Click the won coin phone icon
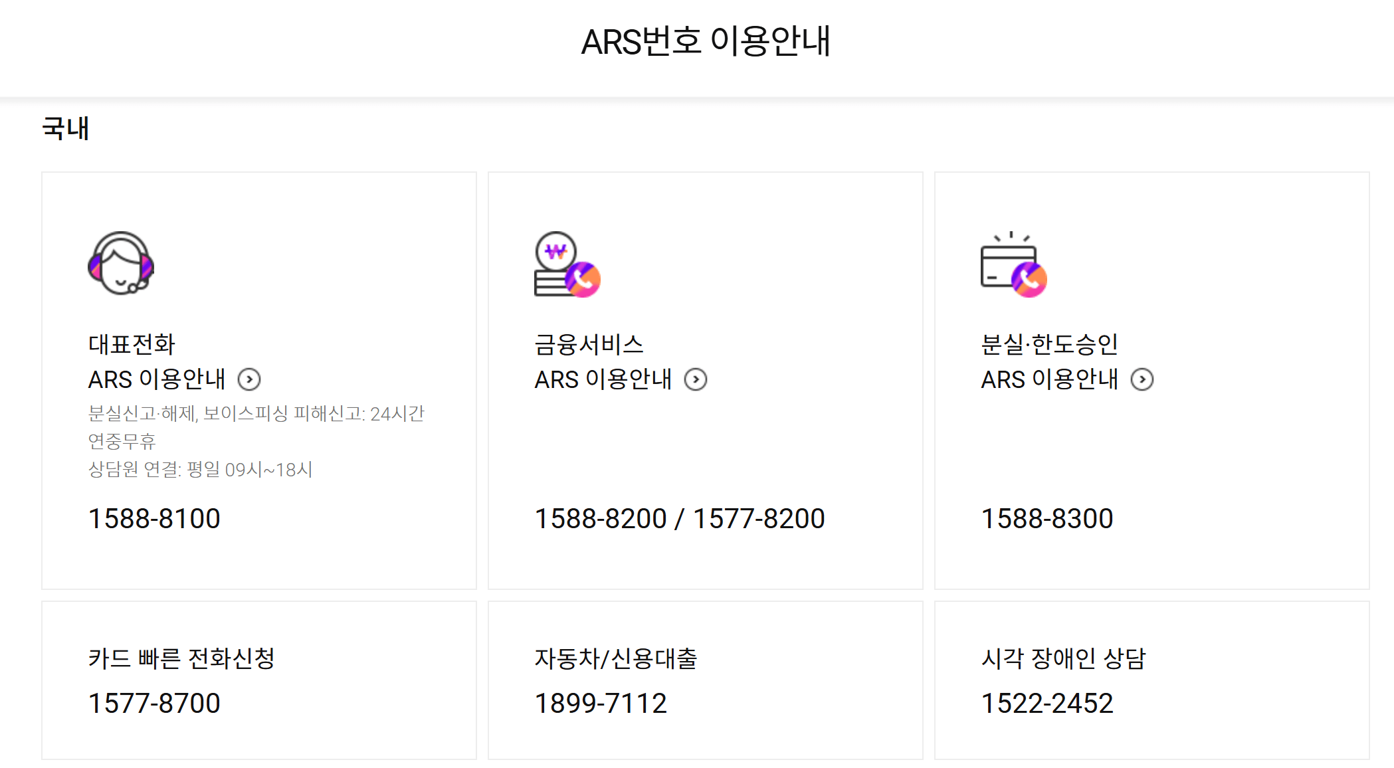The height and width of the screenshot is (768, 1394). coord(567,264)
